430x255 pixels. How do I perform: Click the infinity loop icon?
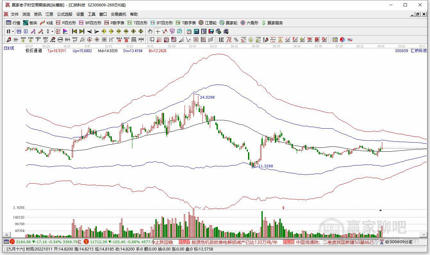pyautogui.click(x=350, y=40)
